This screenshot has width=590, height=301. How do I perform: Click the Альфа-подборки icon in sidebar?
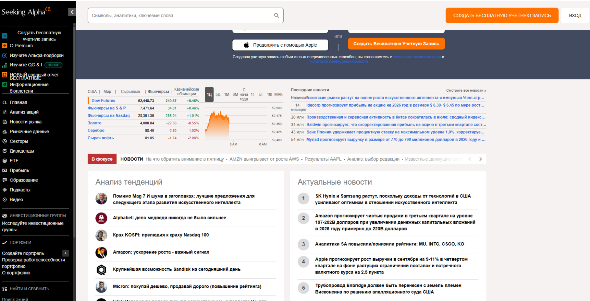tap(5, 55)
